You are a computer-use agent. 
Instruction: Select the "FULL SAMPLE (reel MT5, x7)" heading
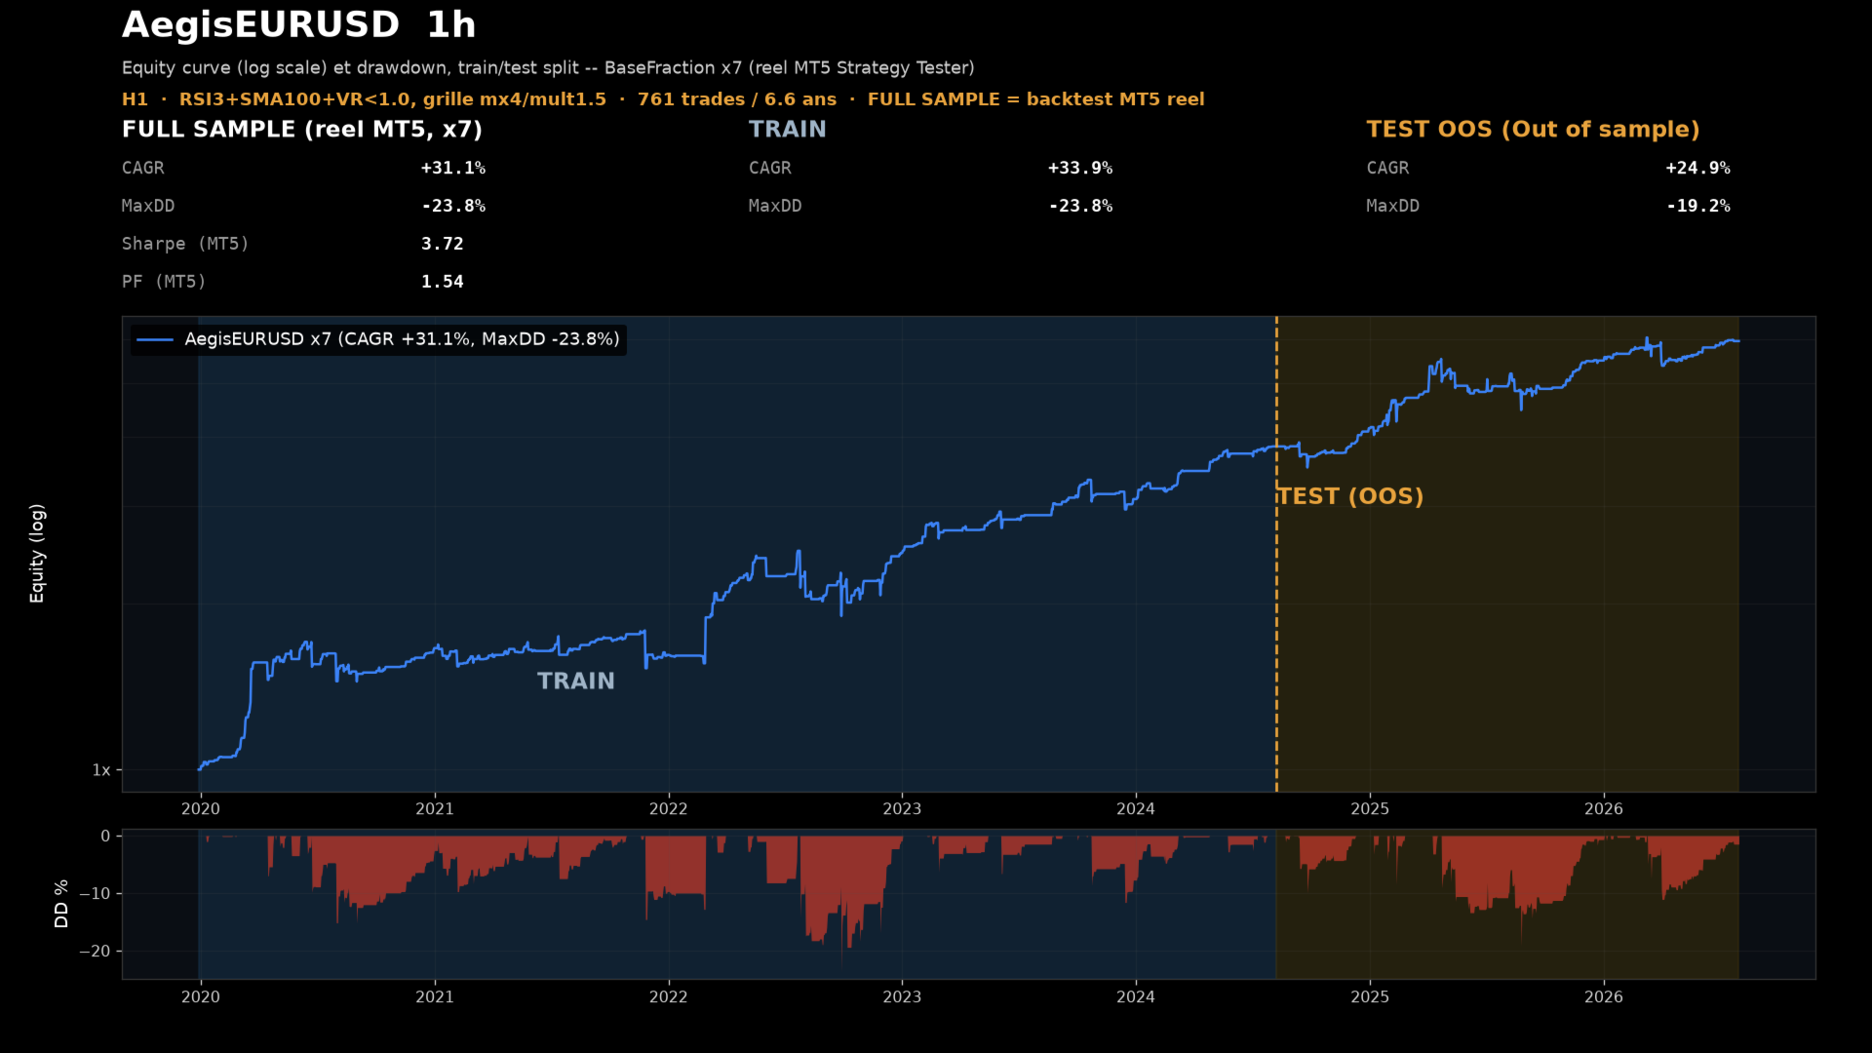(x=302, y=130)
